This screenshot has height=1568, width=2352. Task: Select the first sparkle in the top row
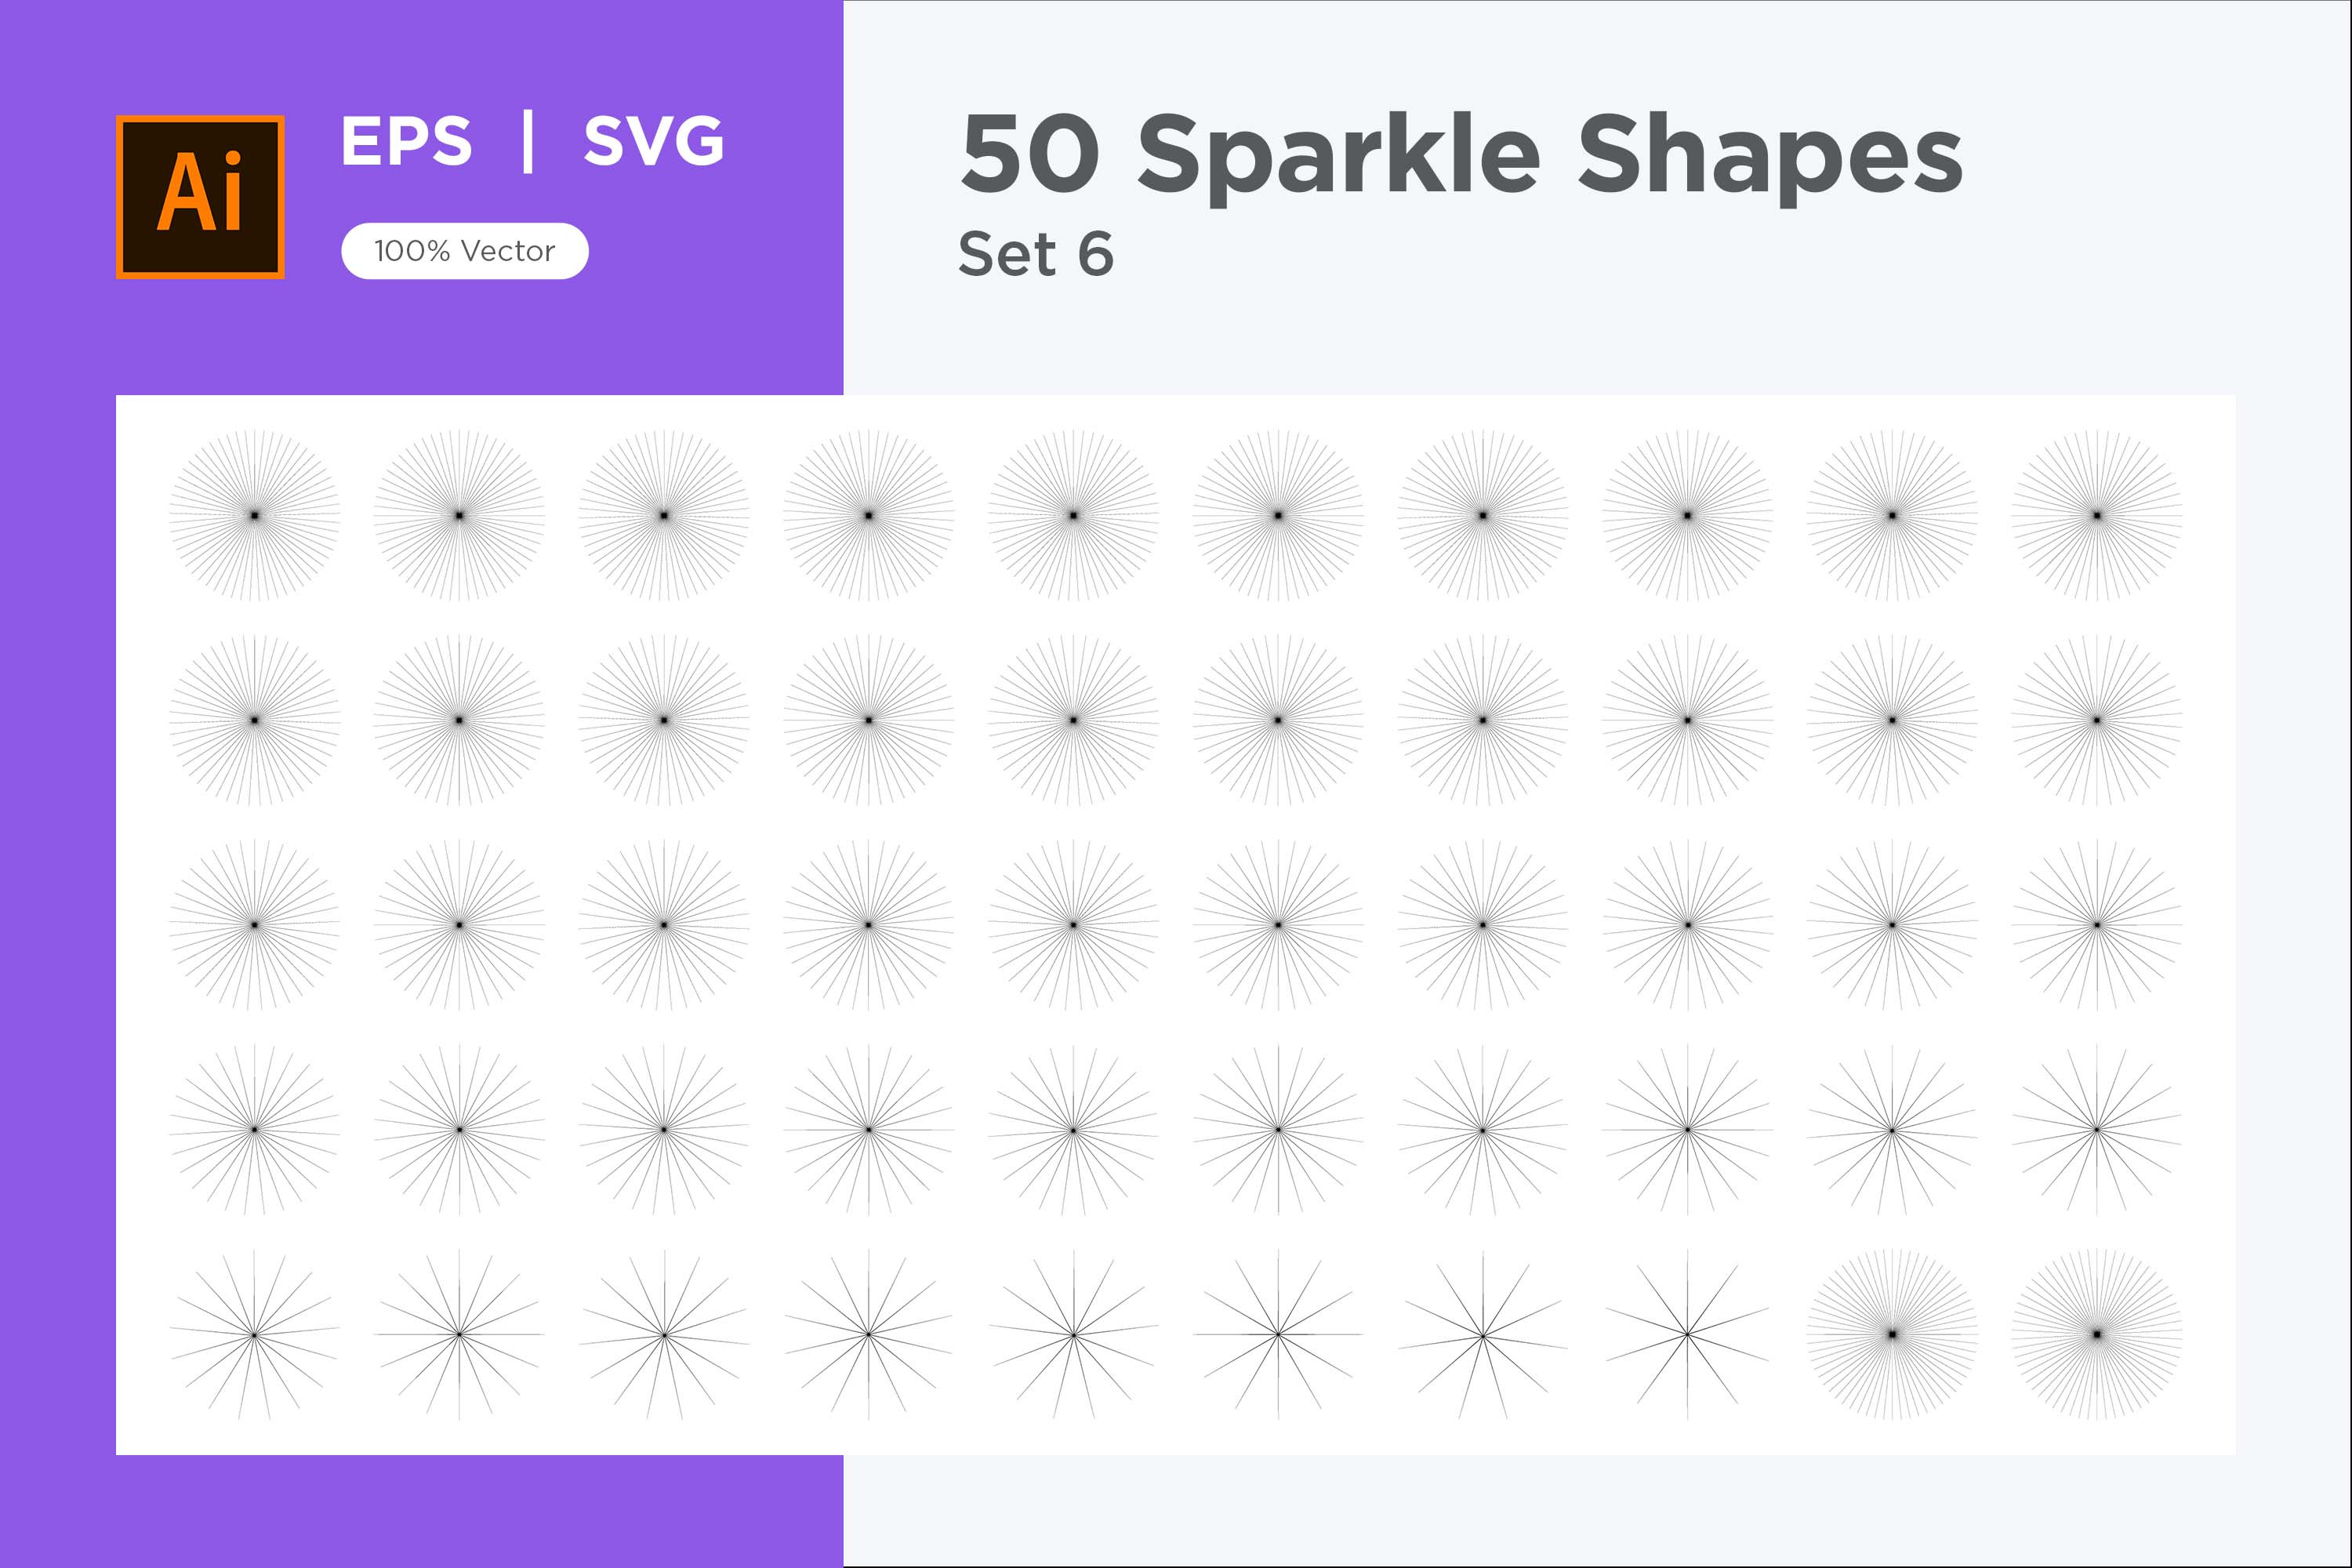click(x=255, y=516)
